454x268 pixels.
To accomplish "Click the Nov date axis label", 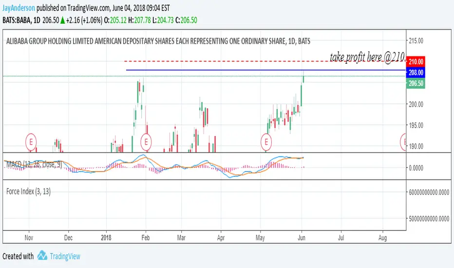I will 29,238.
